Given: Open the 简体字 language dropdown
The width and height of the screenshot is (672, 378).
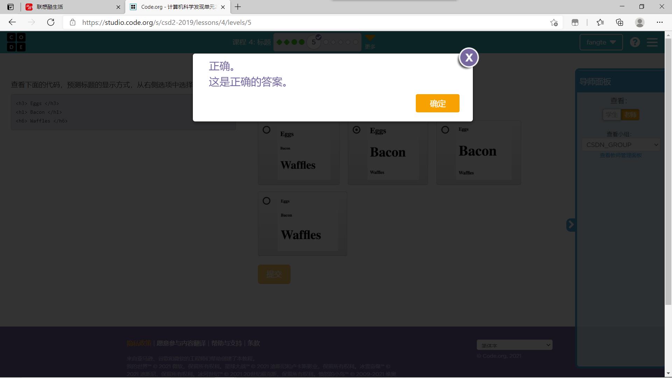Looking at the screenshot, I should tap(514, 345).
